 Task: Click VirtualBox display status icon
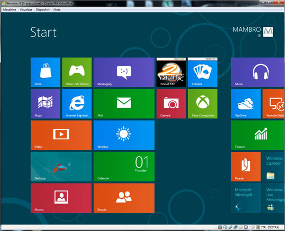click(246, 227)
